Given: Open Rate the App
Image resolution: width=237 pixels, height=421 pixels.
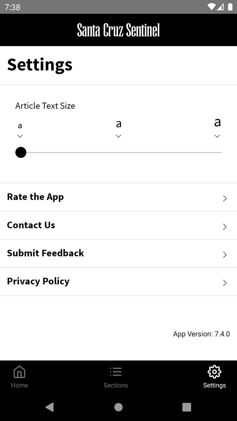Looking at the screenshot, I should 36,197.
